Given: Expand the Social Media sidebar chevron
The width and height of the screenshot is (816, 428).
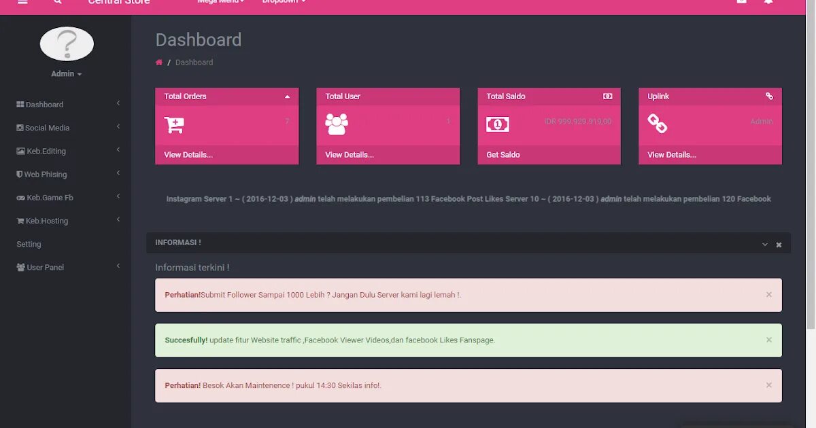Looking at the screenshot, I should [x=118, y=126].
